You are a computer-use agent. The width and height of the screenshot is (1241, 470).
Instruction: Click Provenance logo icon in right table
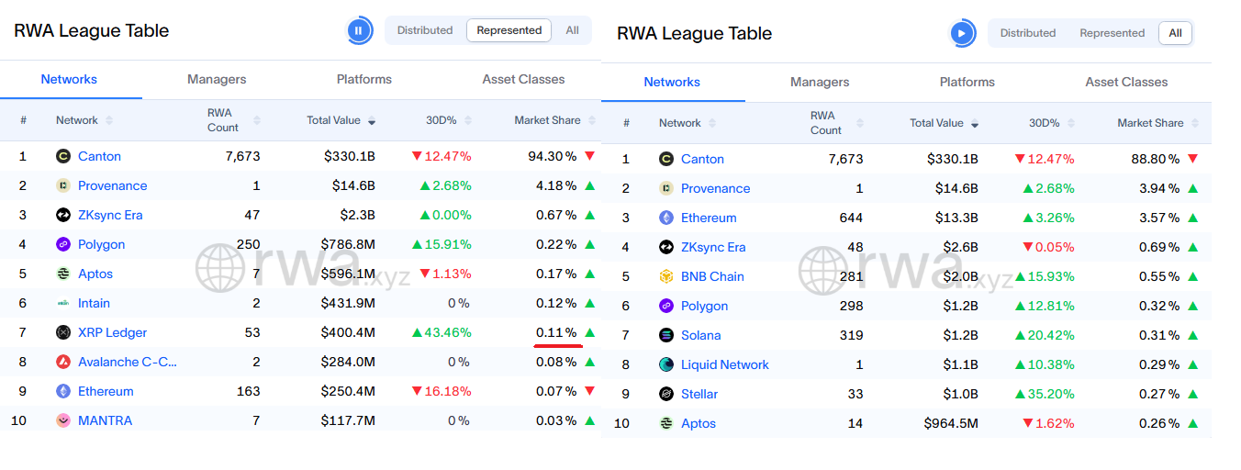point(666,188)
